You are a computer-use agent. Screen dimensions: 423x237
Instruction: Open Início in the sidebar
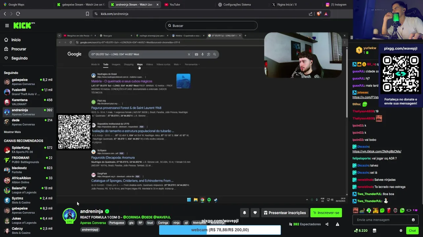click(16, 40)
